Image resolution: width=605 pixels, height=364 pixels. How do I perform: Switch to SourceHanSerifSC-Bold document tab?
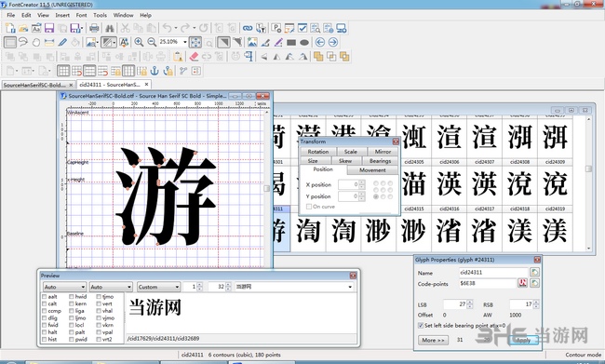[x=38, y=85]
